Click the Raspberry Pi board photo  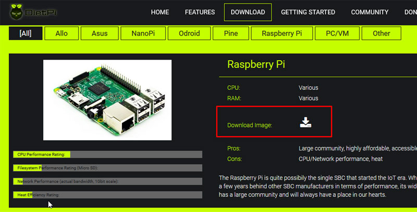107,100
